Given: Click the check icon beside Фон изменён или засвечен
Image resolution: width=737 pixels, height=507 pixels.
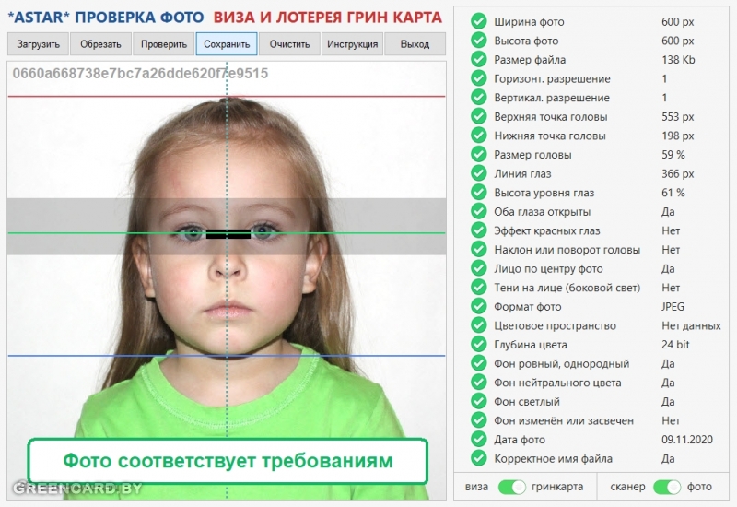Looking at the screenshot, I should (x=478, y=420).
